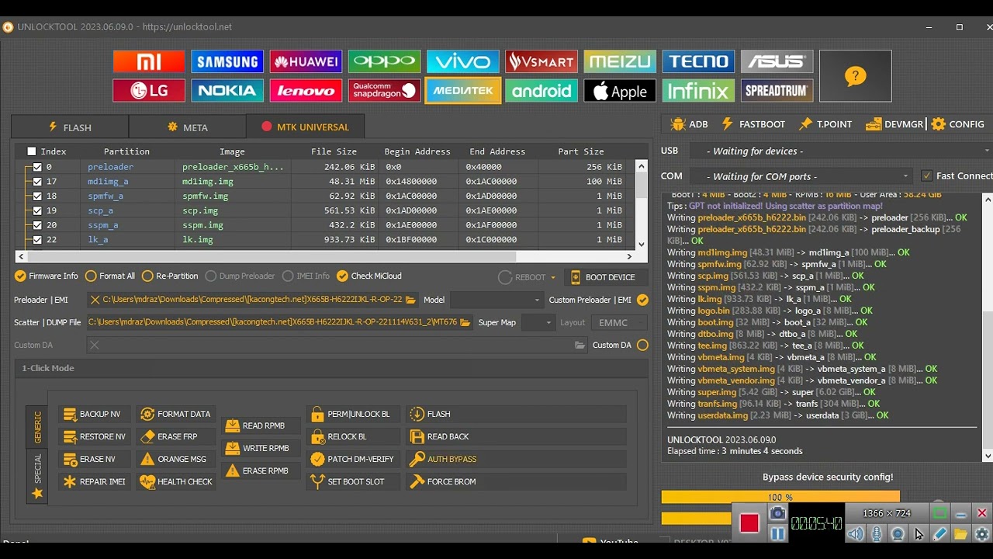The width and height of the screenshot is (993, 559).
Task: Open the T.POINT tool tab
Action: (826, 124)
